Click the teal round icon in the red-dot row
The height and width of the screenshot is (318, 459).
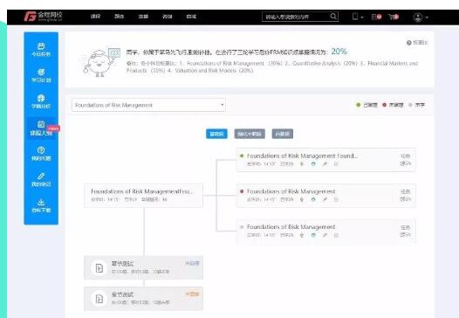coord(313,199)
